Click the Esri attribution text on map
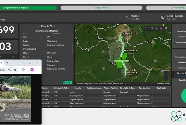Image resolution: width=186 pixels, height=125 pixels. (x=102, y=83)
